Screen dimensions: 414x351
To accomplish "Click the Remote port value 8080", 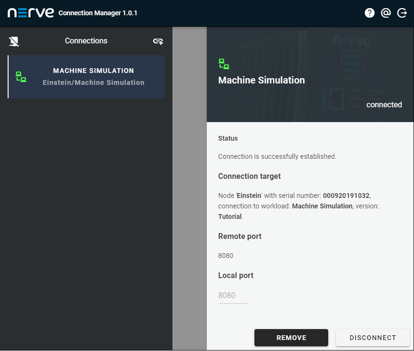I will (226, 256).
